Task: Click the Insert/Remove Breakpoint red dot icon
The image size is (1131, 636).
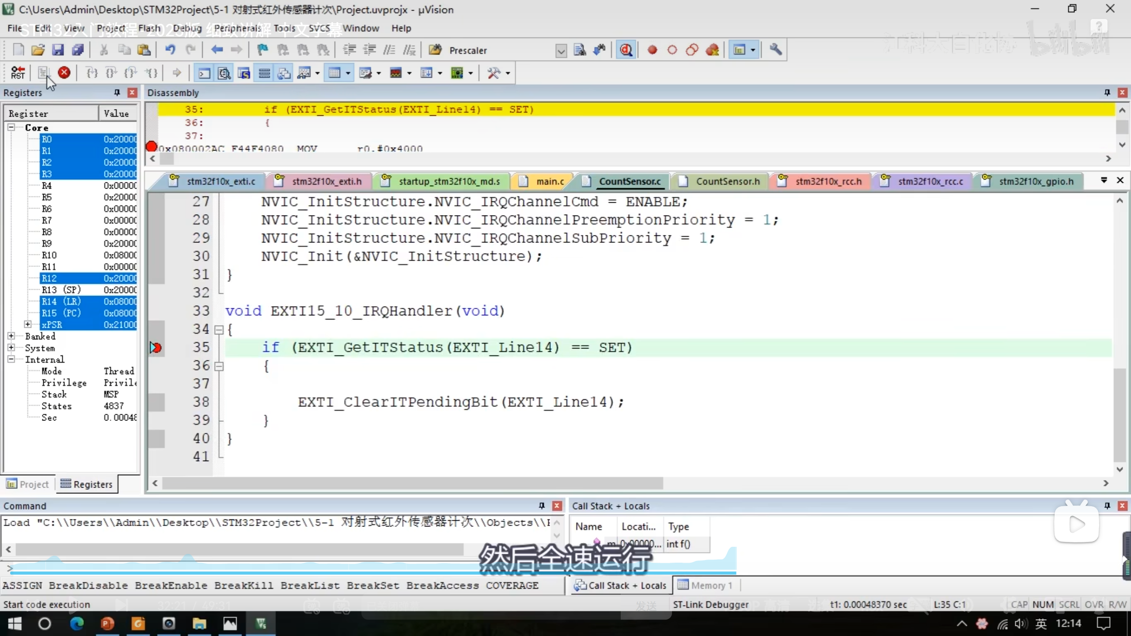Action: 652,50
